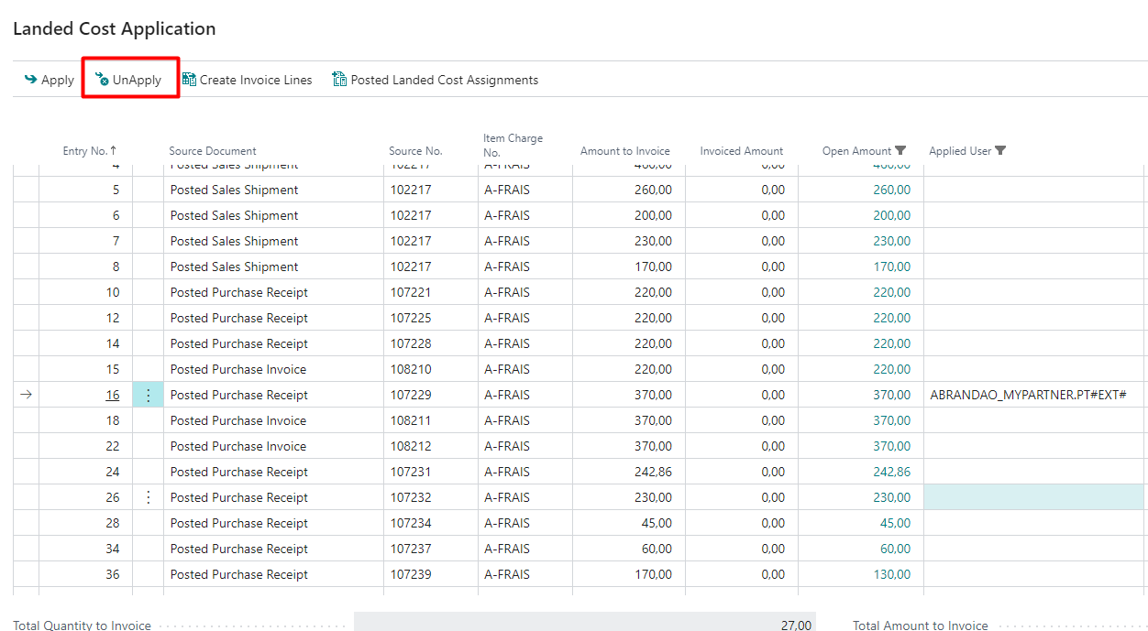Open filter icon on Open Amount column
Image resolution: width=1148 pixels, height=631 pixels.
click(900, 151)
